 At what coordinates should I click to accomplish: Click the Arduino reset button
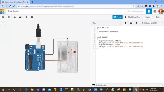coord(43,47)
